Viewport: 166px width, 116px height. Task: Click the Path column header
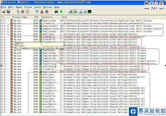[113, 17]
